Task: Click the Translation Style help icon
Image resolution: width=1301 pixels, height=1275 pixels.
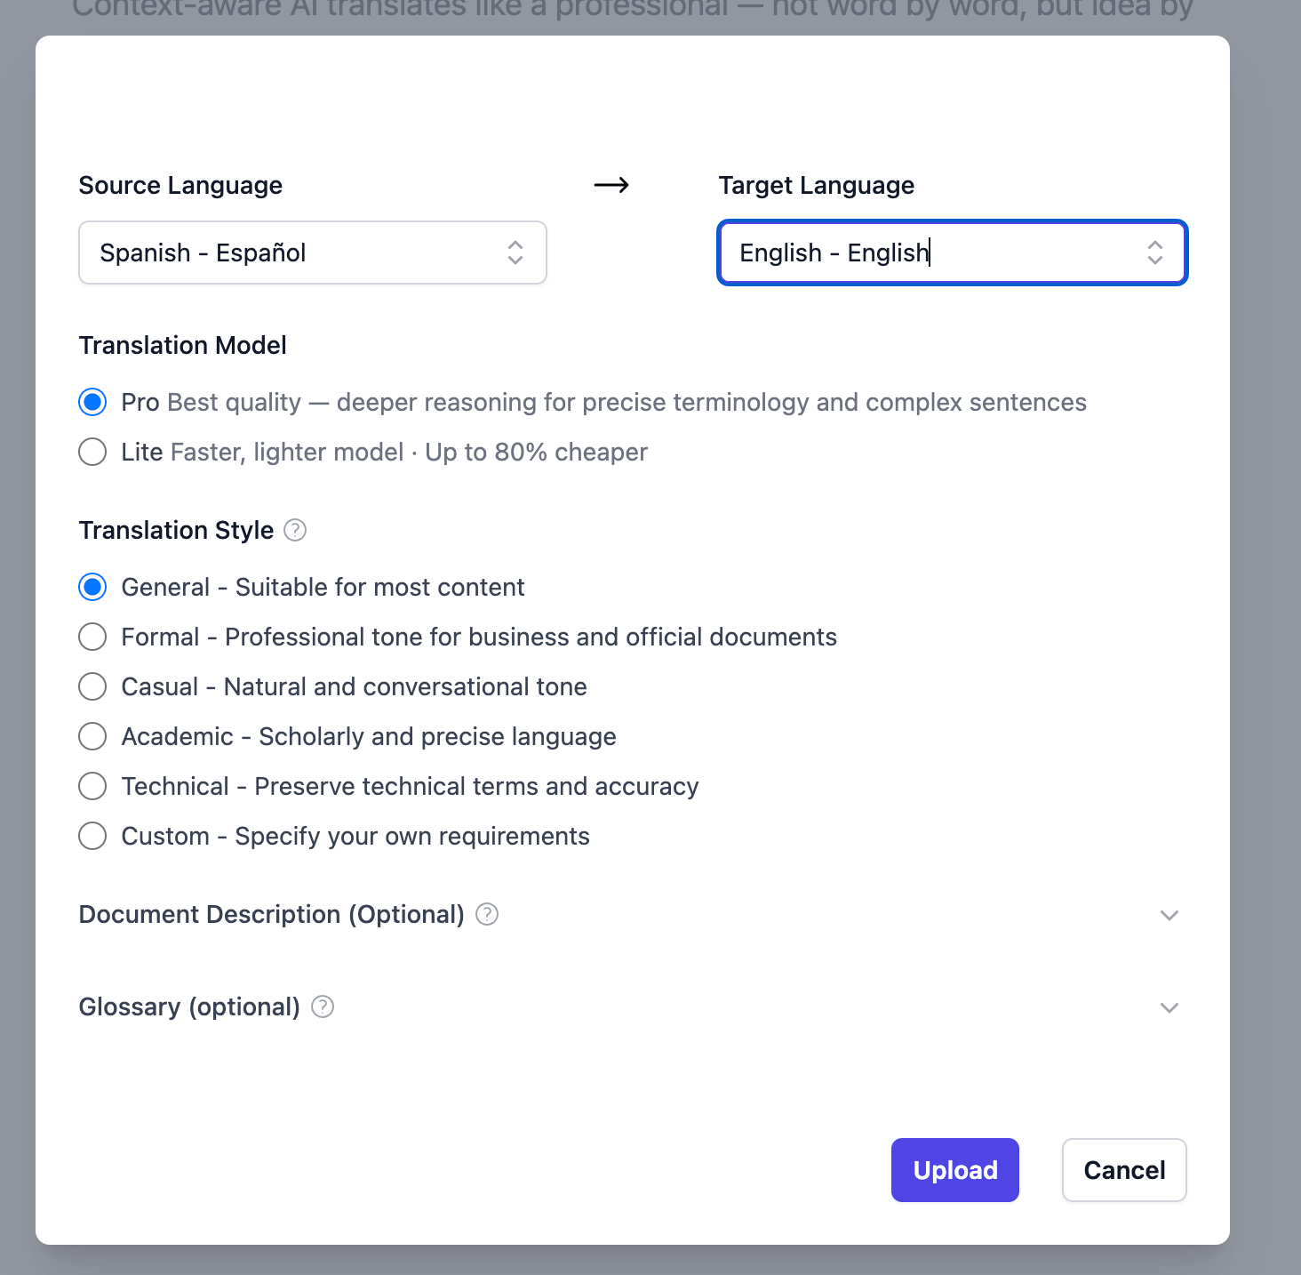Action: (x=295, y=530)
